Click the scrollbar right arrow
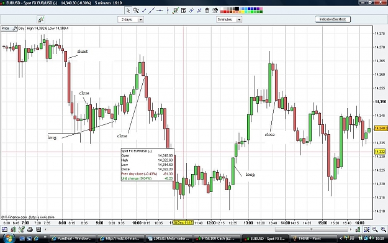Viewport: 388px width, 243px height. [x=351, y=229]
